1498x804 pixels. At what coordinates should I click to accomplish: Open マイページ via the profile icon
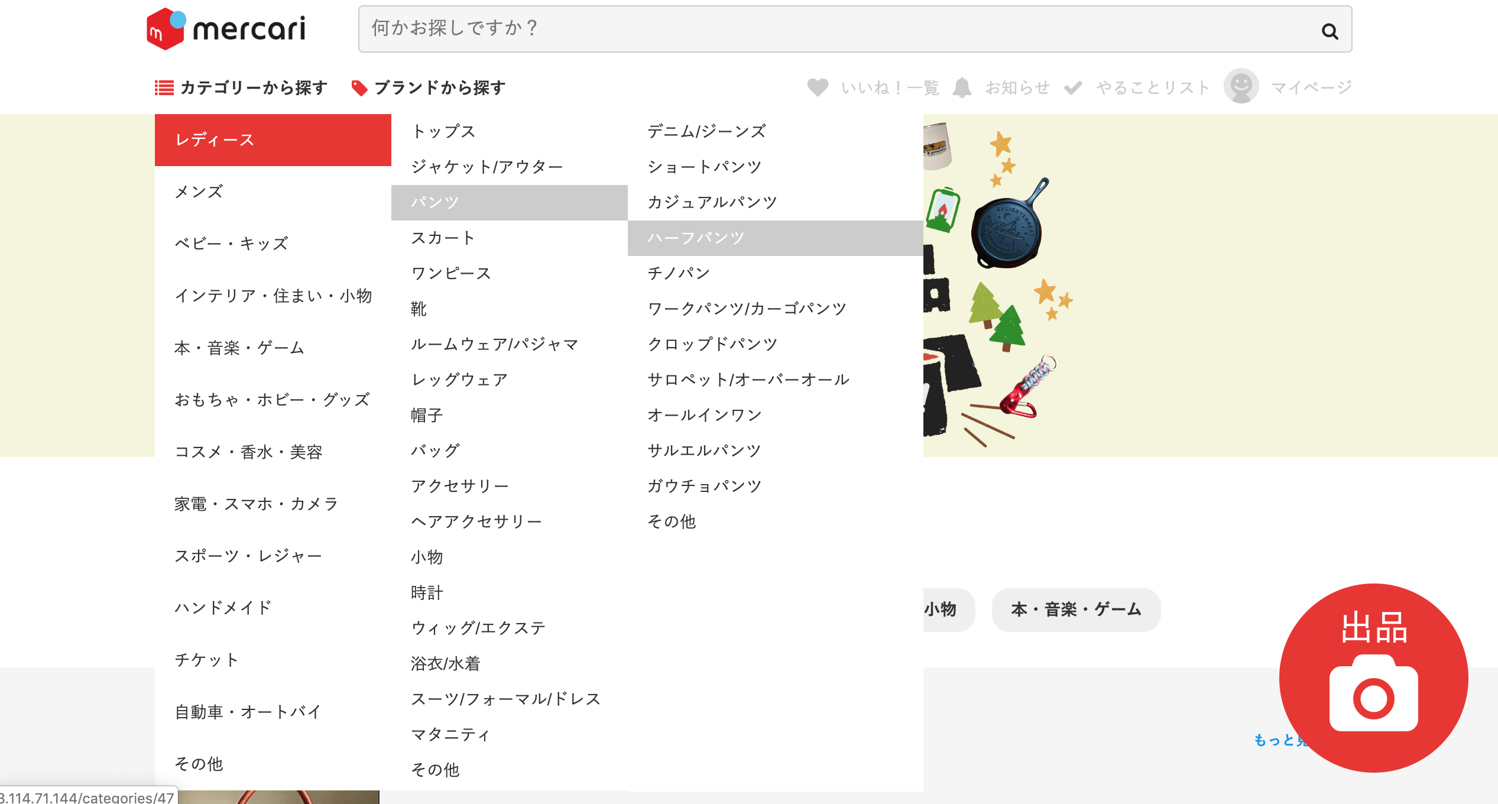1241,87
